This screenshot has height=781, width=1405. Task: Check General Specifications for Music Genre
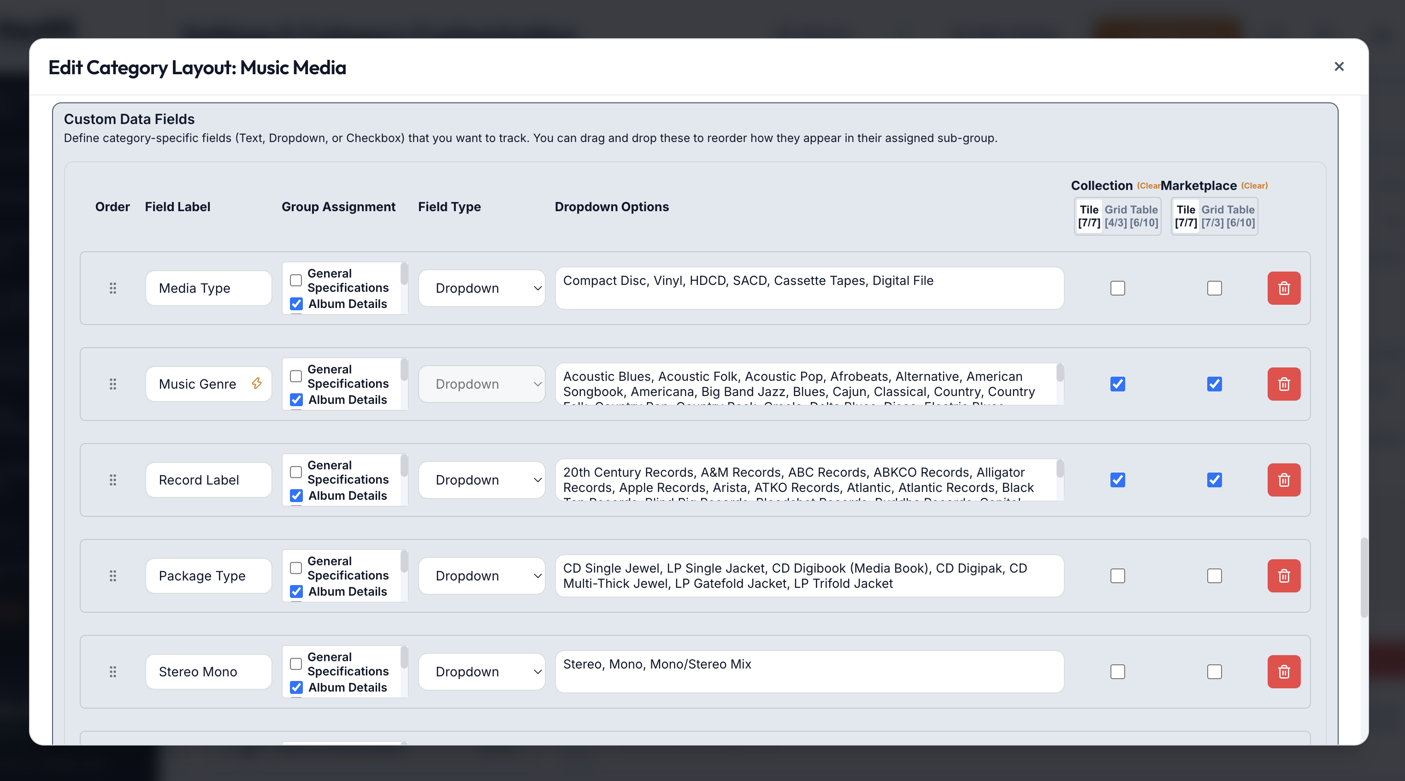pyautogui.click(x=295, y=376)
